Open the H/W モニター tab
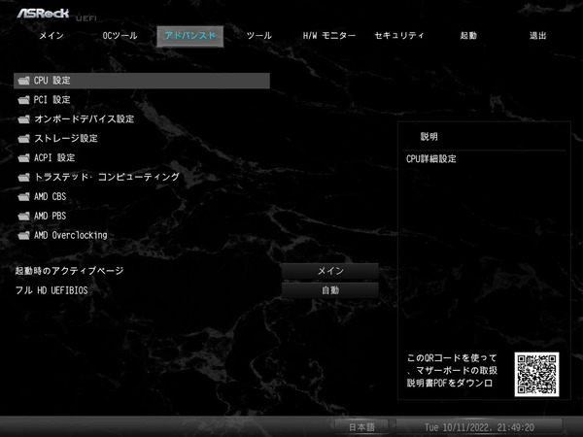Viewport: 583px width, 437px height. pos(329,36)
